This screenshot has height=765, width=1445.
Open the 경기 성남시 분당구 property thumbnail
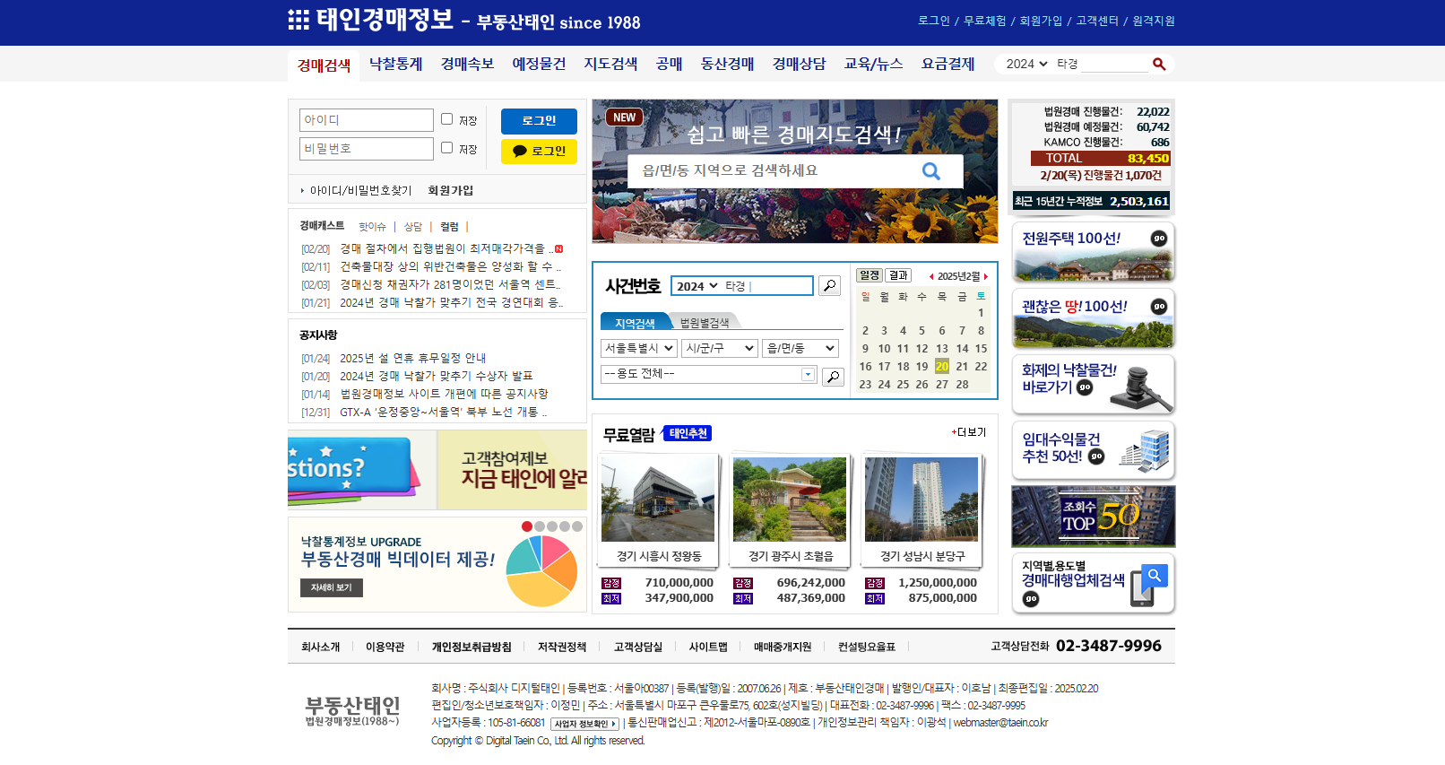click(922, 500)
